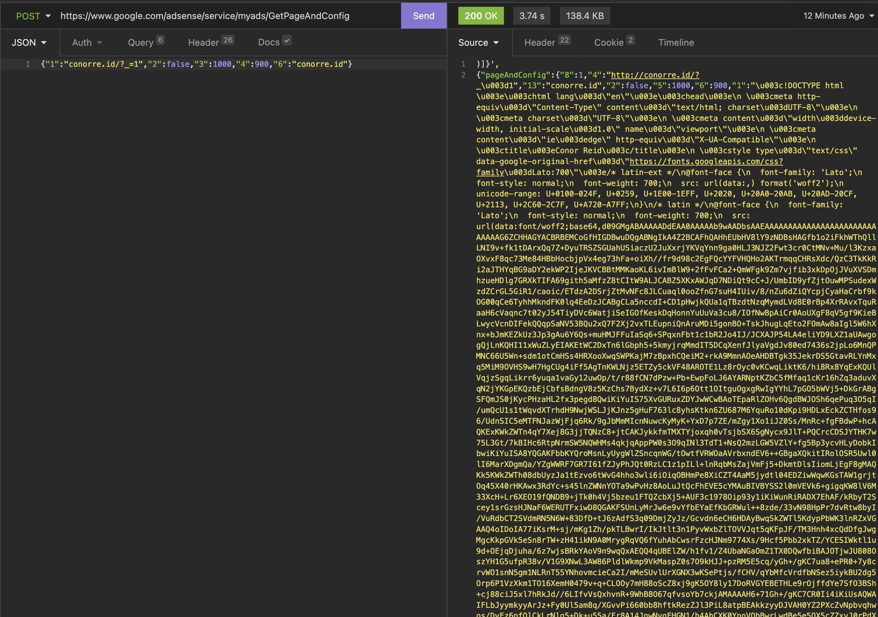Open the http://conorre.id/? link in response
The width and height of the screenshot is (878, 617).
click(655, 75)
